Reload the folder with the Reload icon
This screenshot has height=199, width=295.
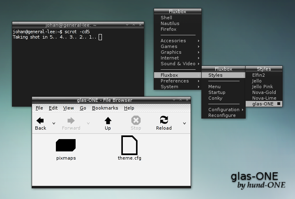coord(164,120)
